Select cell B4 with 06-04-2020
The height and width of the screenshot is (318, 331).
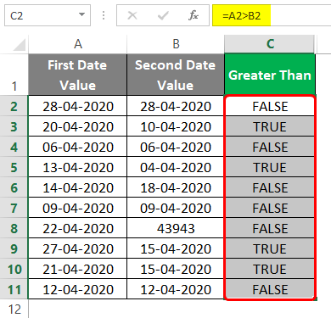(x=176, y=147)
